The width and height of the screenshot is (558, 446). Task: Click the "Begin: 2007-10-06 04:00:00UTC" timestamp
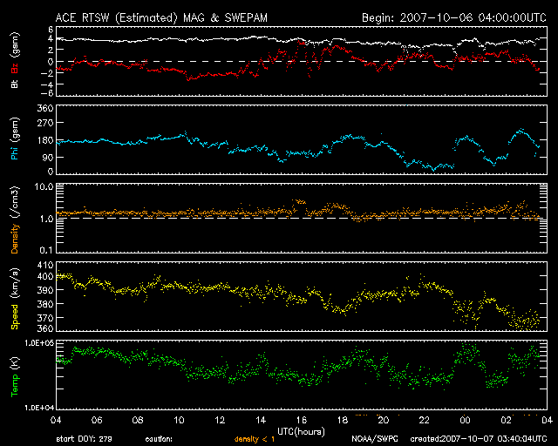454,17
